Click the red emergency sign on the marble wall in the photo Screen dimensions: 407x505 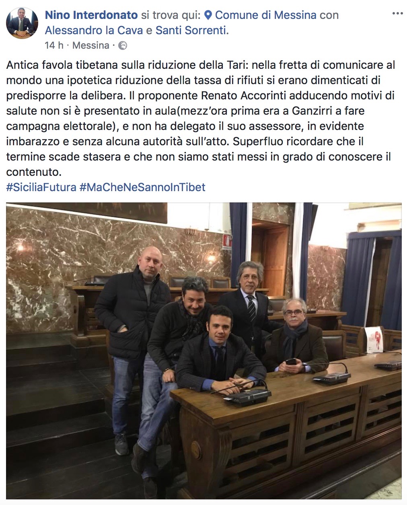(x=227, y=242)
